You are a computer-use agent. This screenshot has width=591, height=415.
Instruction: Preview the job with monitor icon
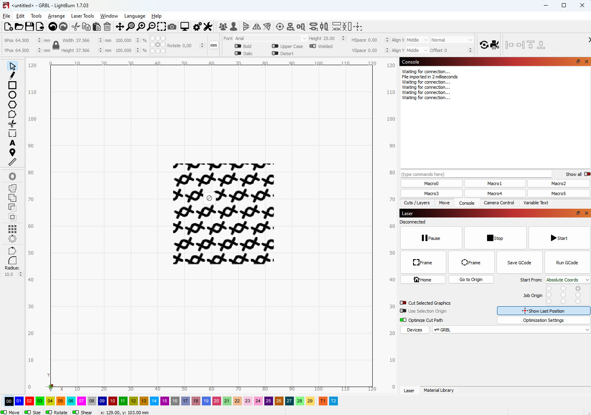pos(184,27)
